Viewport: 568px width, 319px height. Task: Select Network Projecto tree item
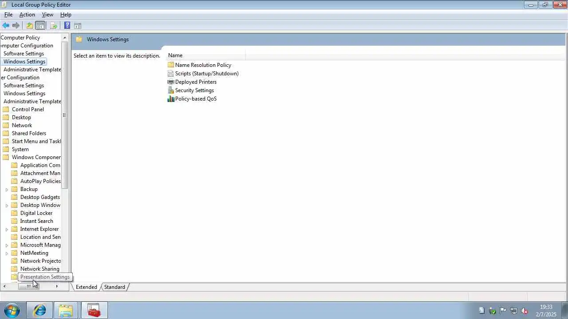[x=40, y=261]
